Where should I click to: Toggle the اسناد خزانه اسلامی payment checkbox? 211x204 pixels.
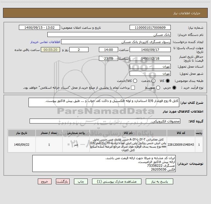133,88
